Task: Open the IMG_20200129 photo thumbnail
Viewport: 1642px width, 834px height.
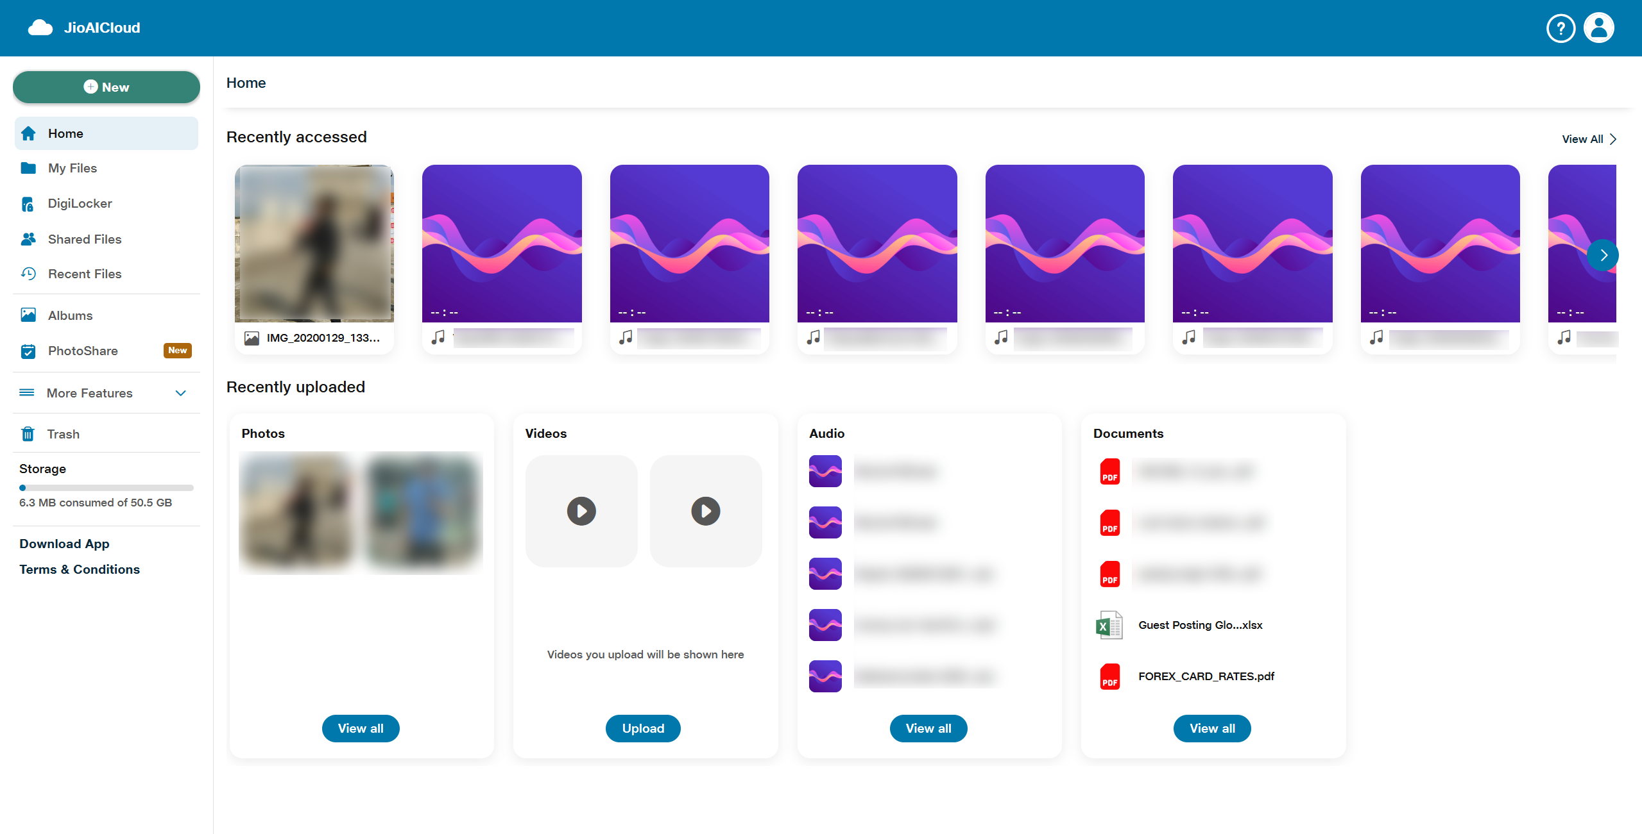Action: (x=314, y=244)
